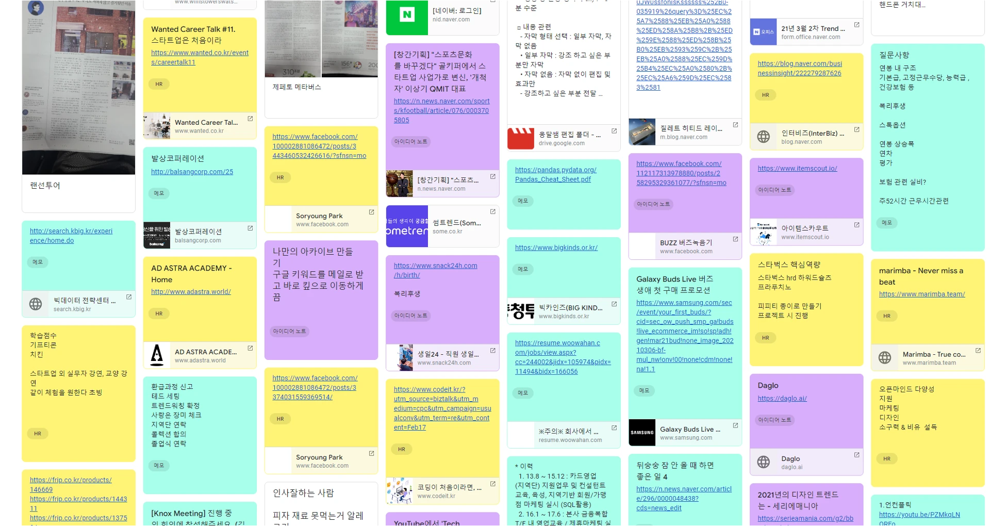Open external link icon on 21년 3월 Trend preview
The height and width of the screenshot is (526, 990).
(x=856, y=25)
